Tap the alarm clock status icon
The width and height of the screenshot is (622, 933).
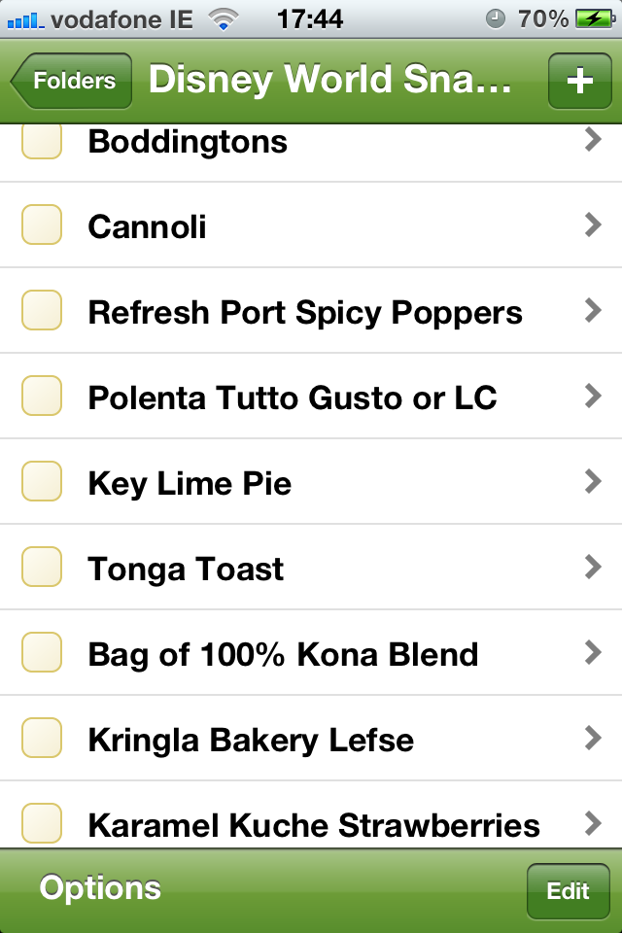(495, 18)
